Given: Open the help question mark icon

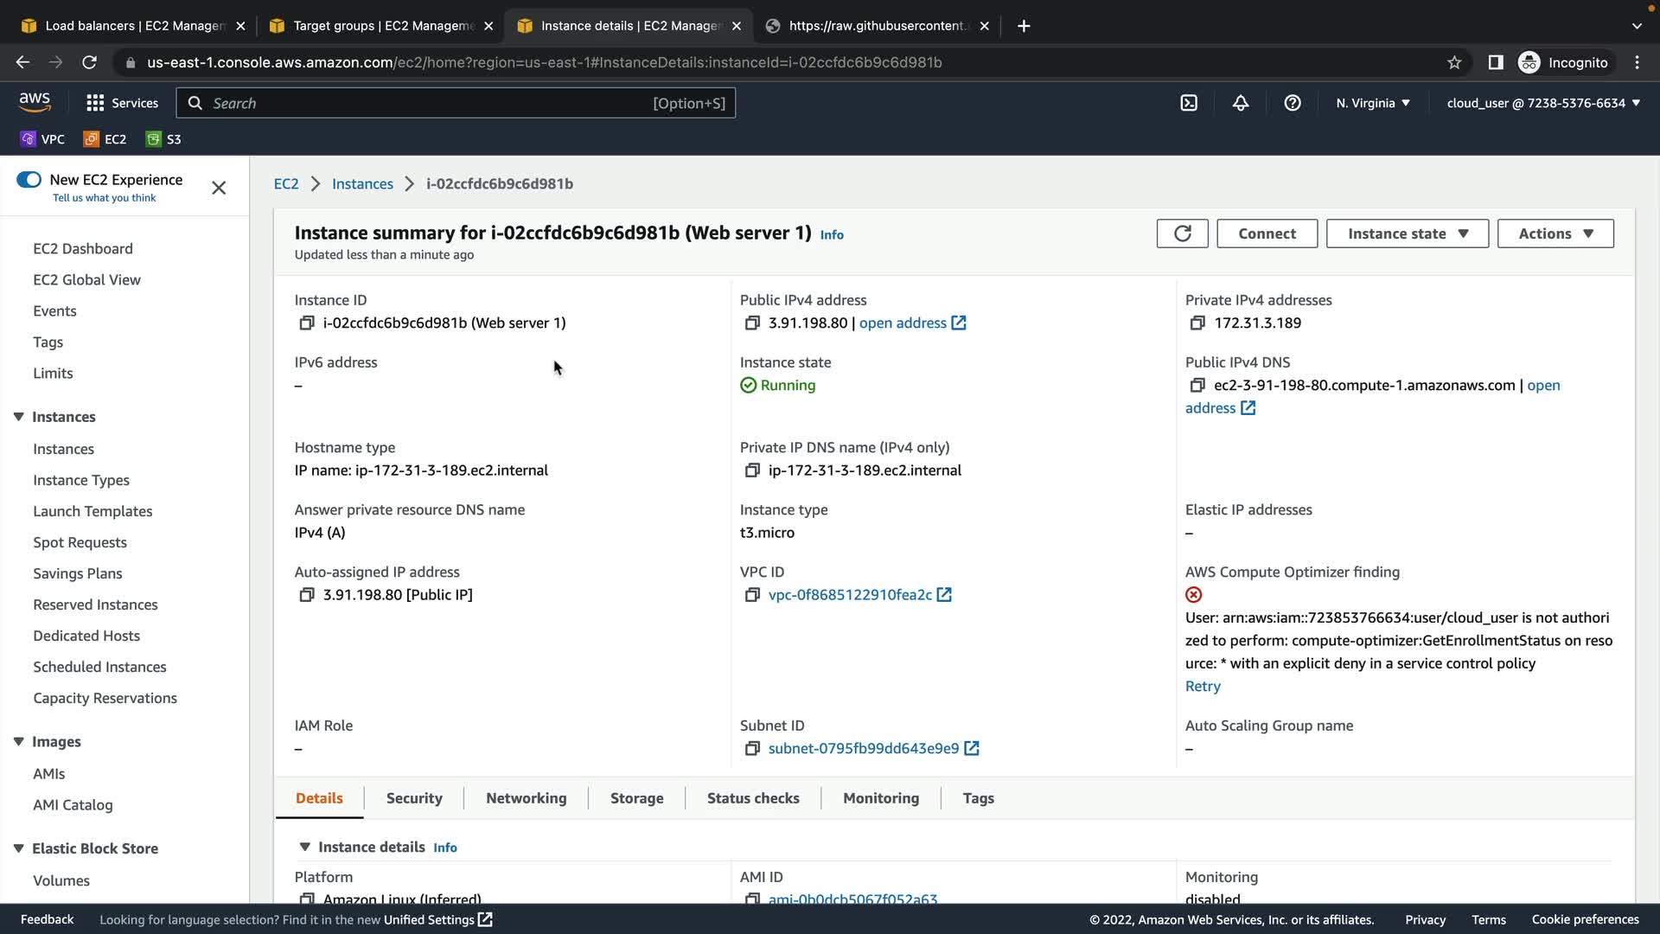Looking at the screenshot, I should coord(1292,103).
